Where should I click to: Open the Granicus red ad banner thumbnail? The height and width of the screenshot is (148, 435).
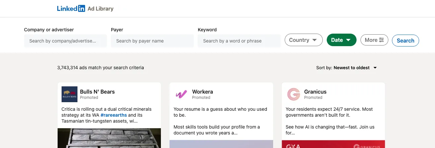[333, 144]
